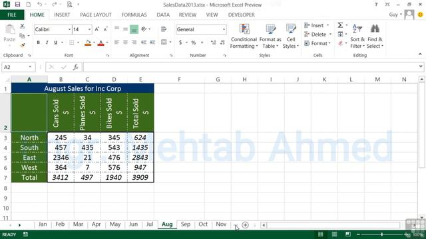The width and height of the screenshot is (426, 239).
Task: Switch to the INSERT ribbon tab
Action: click(62, 15)
